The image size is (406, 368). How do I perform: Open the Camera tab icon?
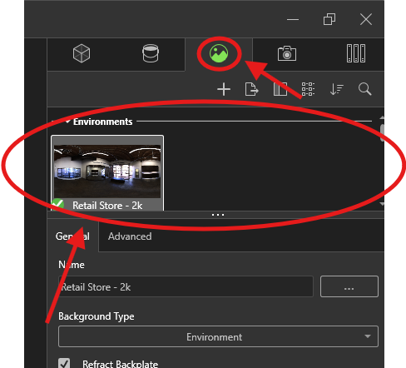point(287,53)
